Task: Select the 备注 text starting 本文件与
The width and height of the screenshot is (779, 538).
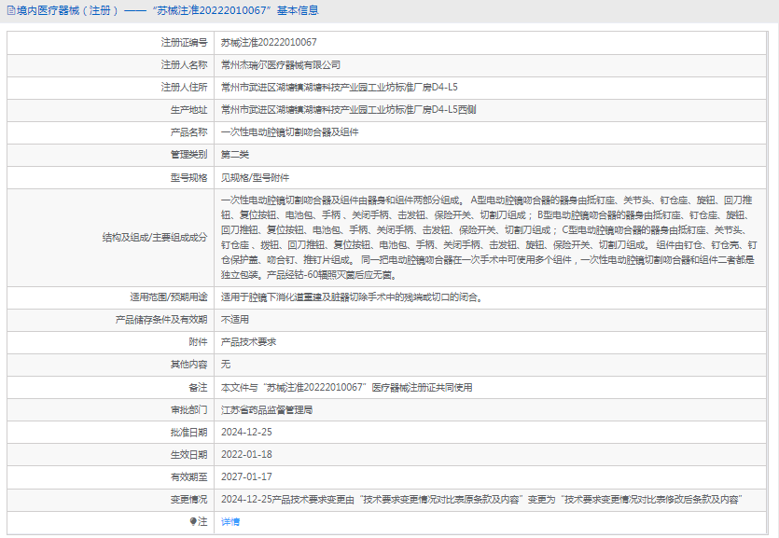Action: coord(346,388)
